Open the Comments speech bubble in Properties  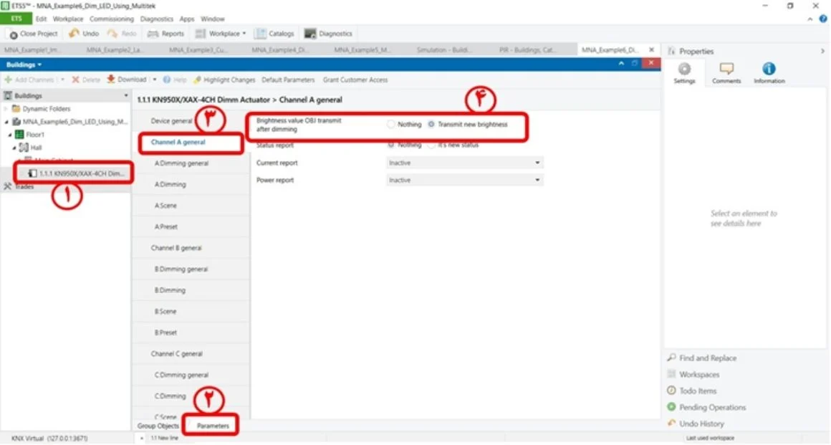pos(726,69)
